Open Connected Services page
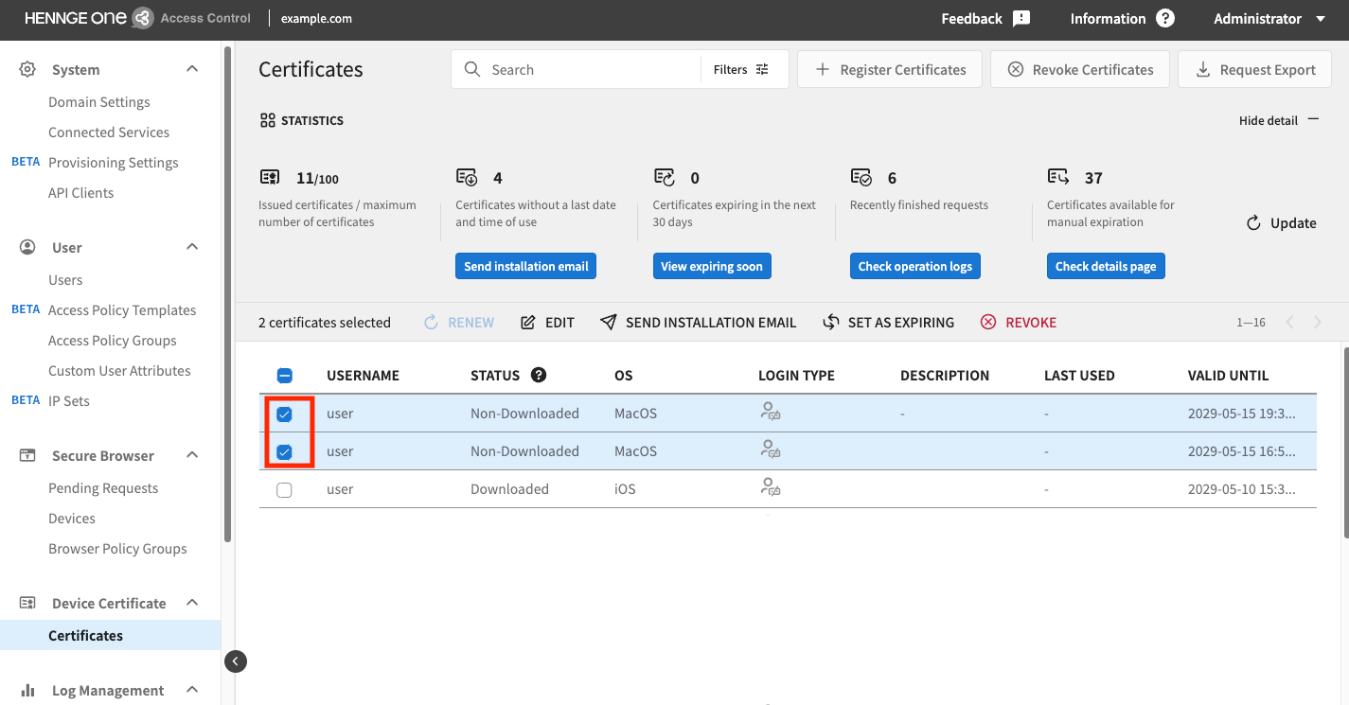This screenshot has height=705, width=1349. [x=109, y=132]
